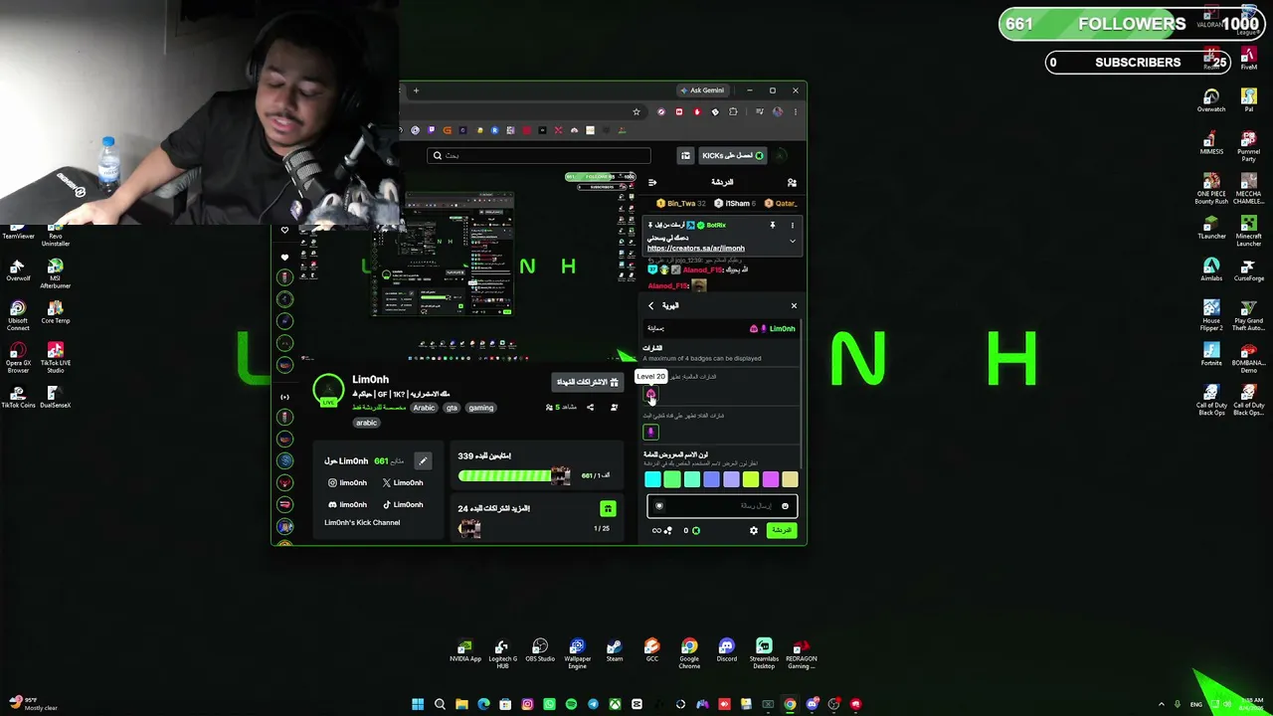Image resolution: width=1273 pixels, height=716 pixels.
Task: Pin the BotRix chat message
Action: click(772, 226)
